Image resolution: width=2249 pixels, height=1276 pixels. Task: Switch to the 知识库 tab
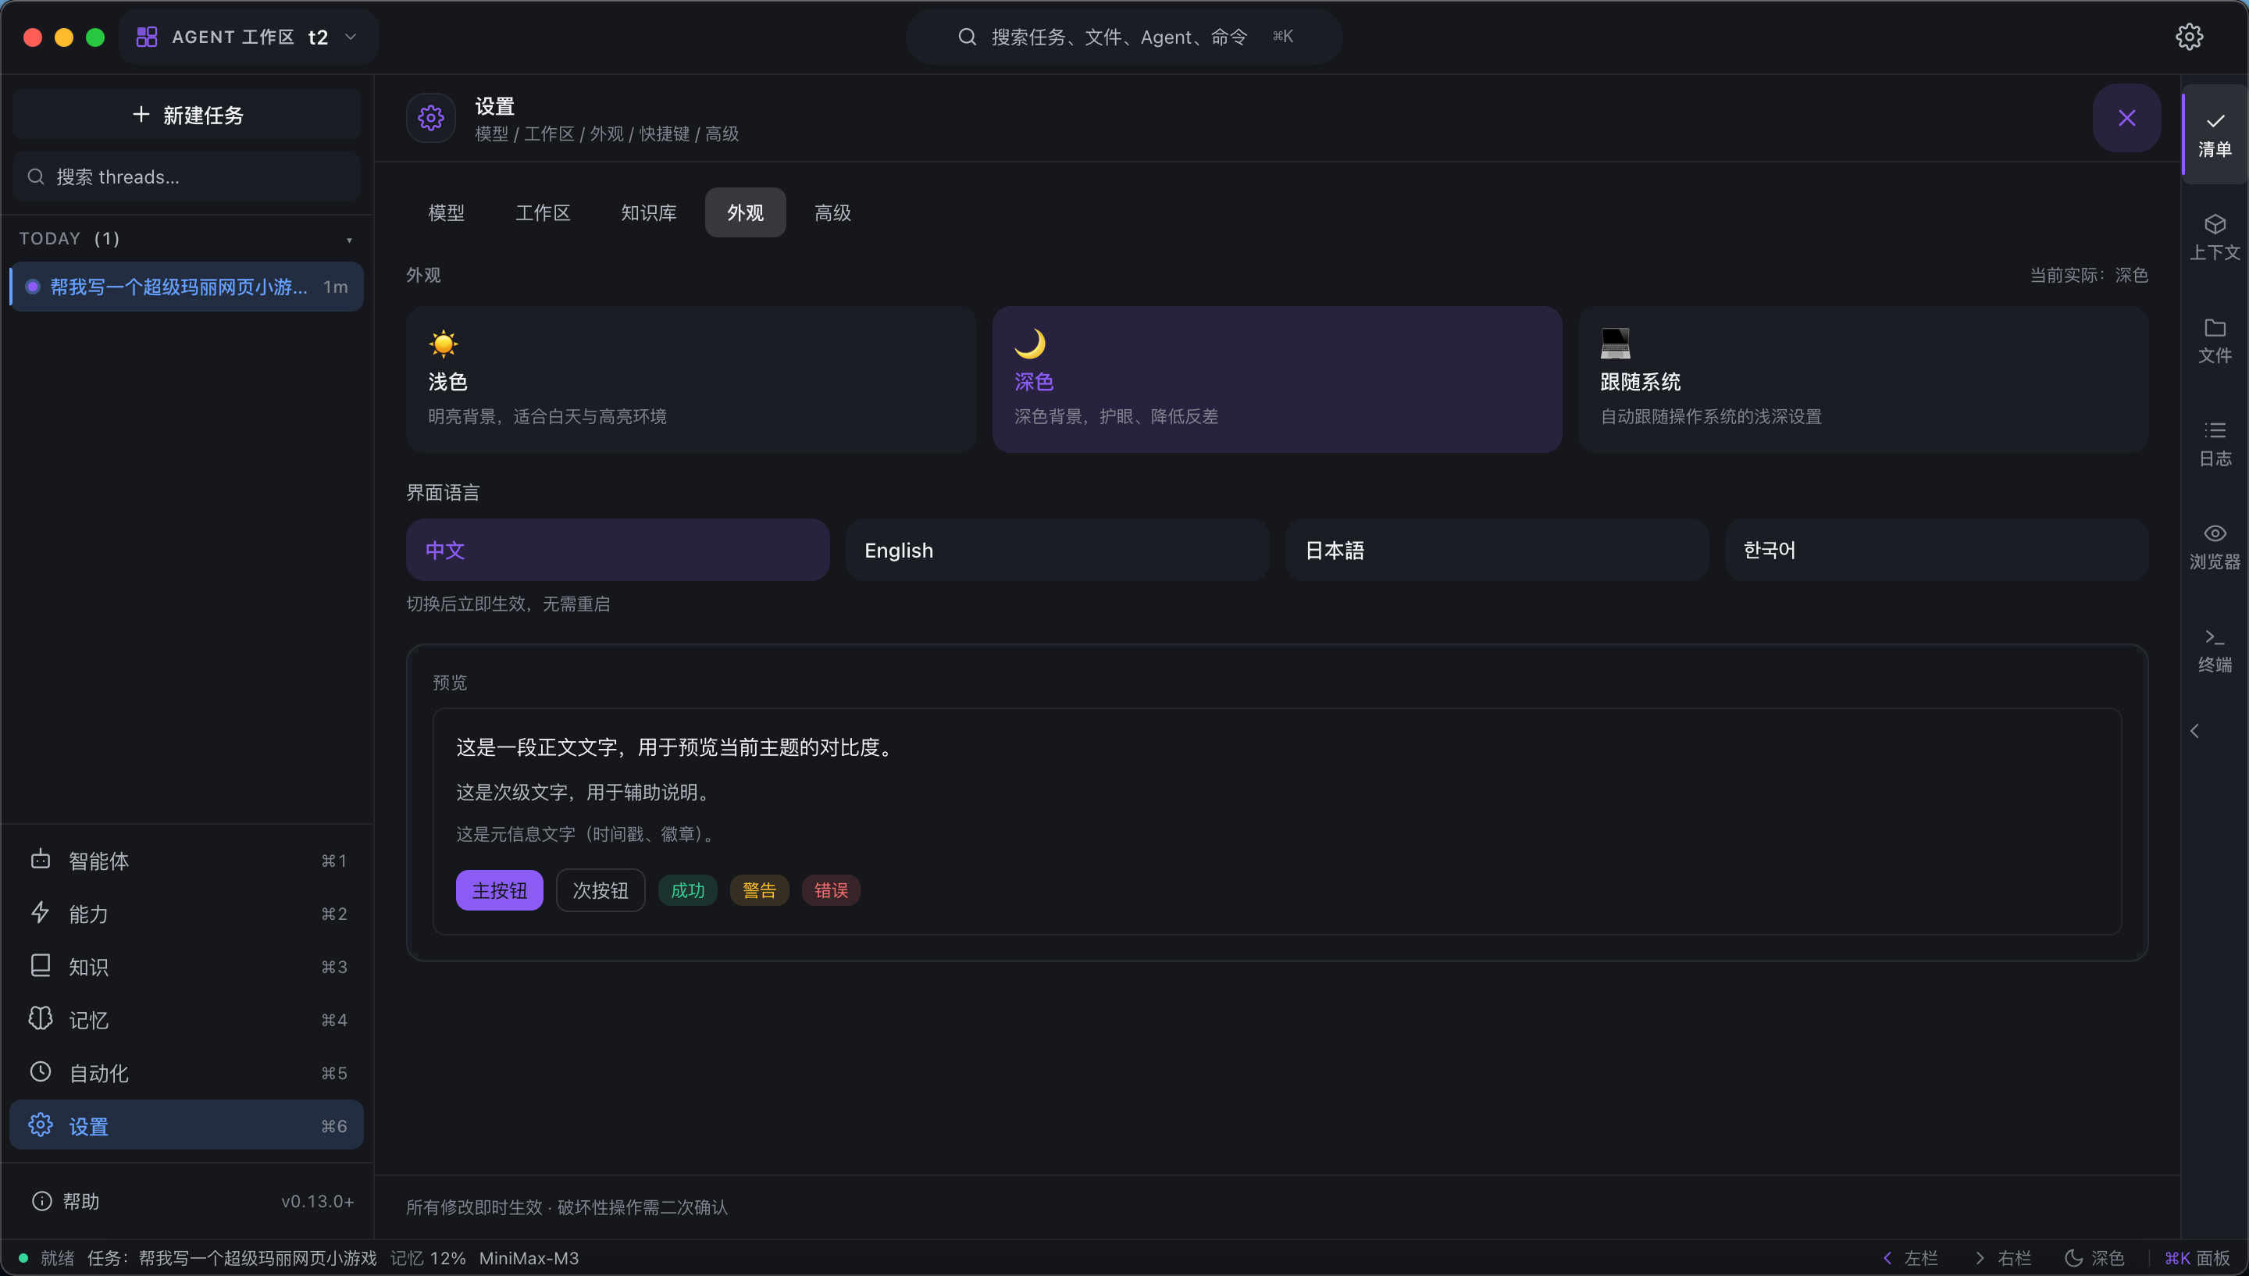tap(648, 212)
